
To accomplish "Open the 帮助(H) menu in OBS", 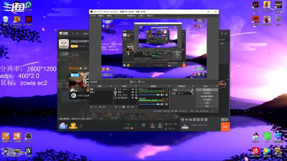I will [150, 16].
